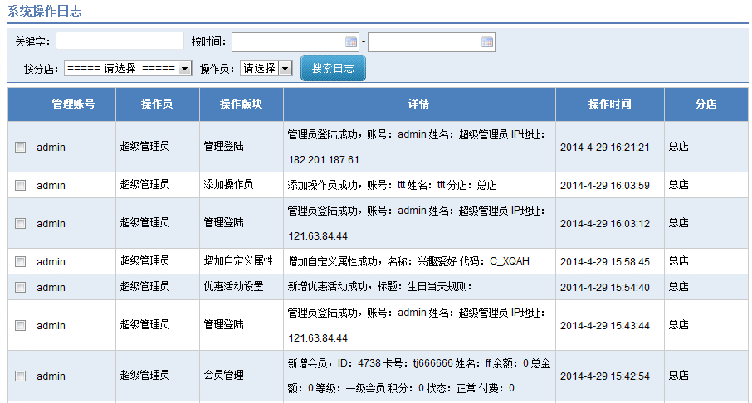Click the 操作时间 column header
752x403 pixels.
pyautogui.click(x=609, y=104)
